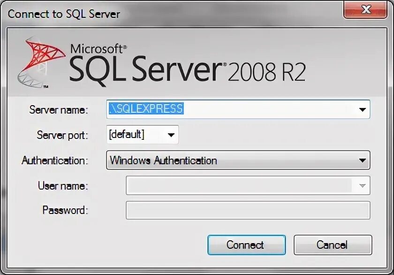Select the Windows Authentication option text

pyautogui.click(x=163, y=160)
